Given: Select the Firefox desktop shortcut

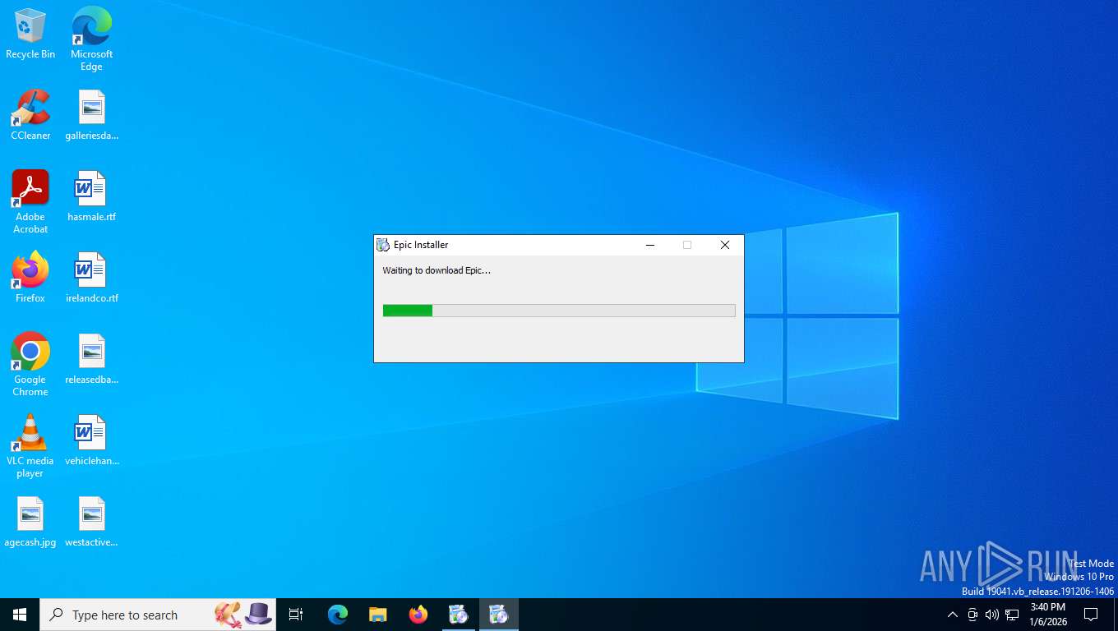Looking at the screenshot, I should tap(30, 278).
